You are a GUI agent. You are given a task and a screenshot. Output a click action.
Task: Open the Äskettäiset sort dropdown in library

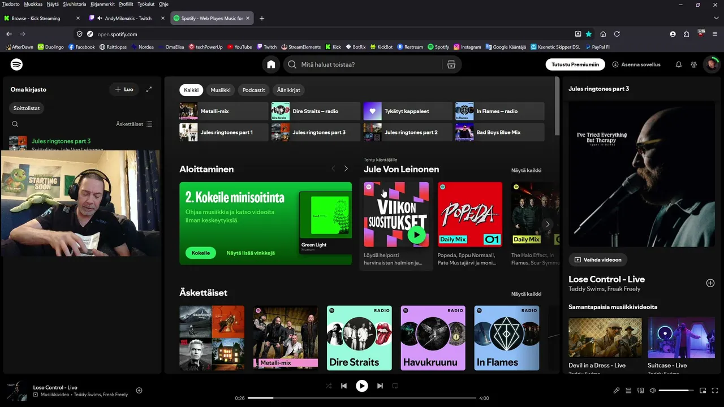[x=134, y=124]
